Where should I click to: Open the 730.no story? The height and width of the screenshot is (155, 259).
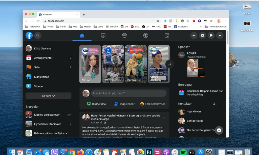[90, 64]
